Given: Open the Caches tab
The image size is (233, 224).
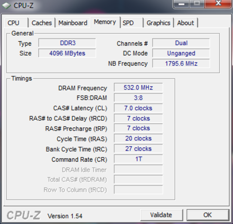Looking at the screenshot, I should tap(42, 23).
